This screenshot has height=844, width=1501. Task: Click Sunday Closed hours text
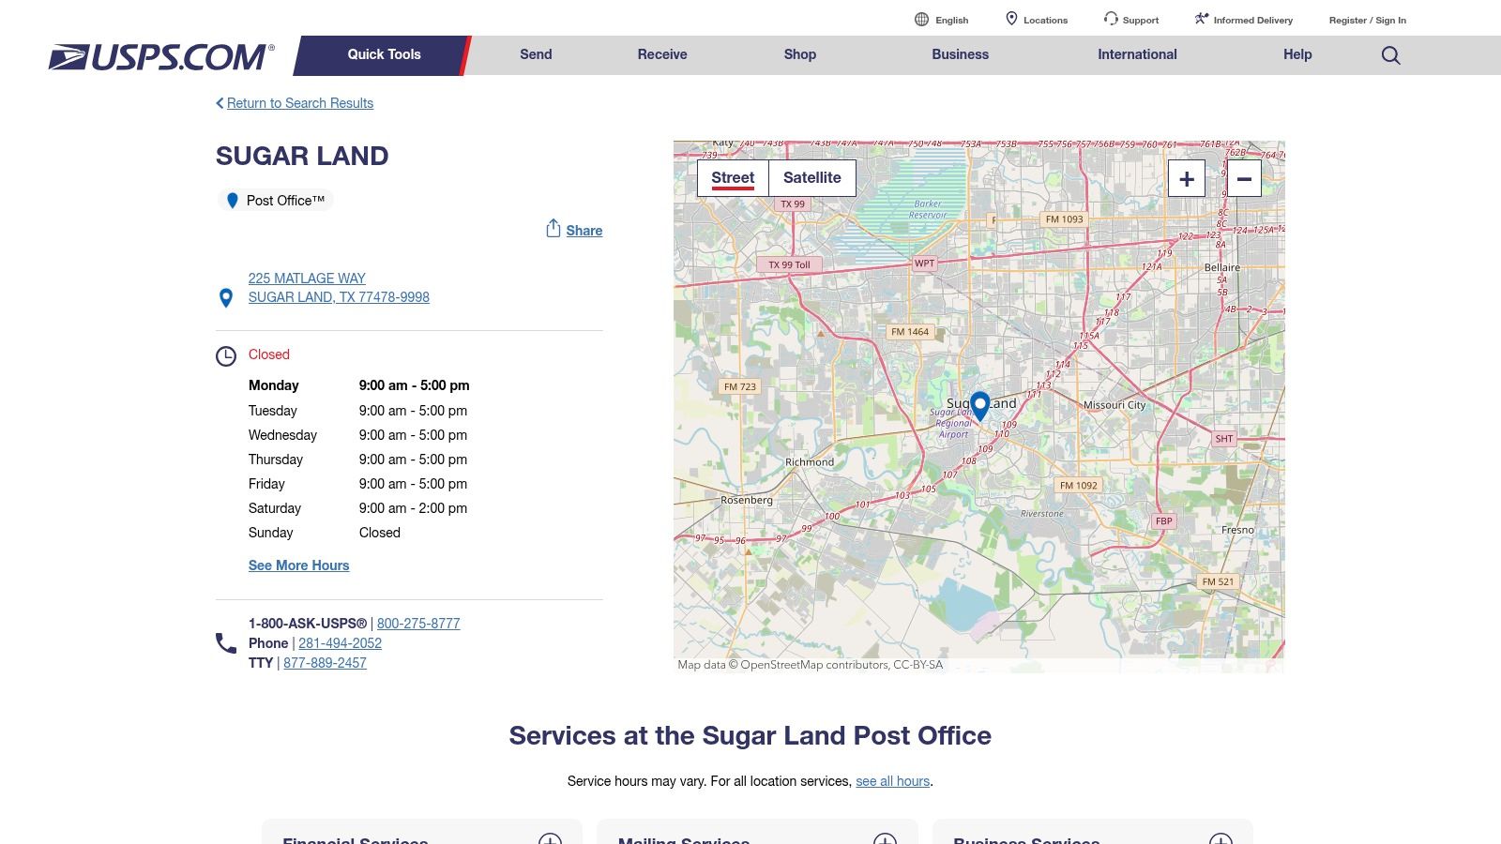(x=379, y=533)
